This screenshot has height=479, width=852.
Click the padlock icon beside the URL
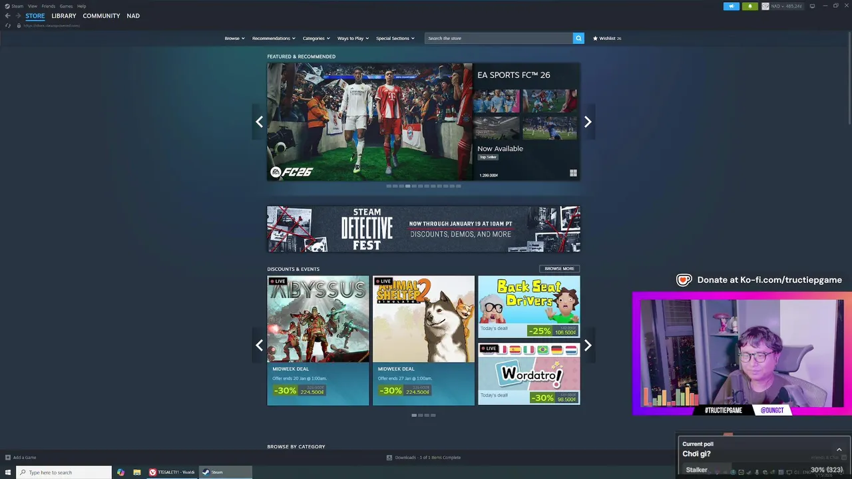point(19,25)
